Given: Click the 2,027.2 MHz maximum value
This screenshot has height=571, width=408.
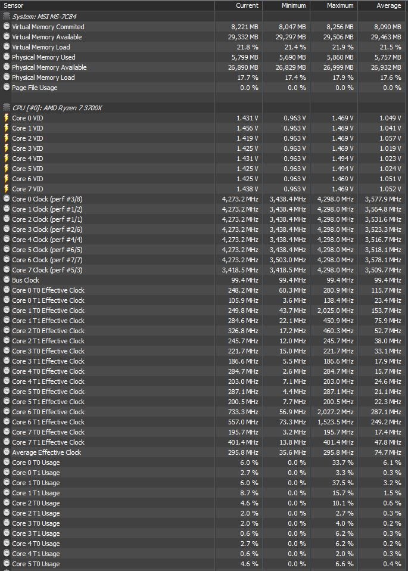Looking at the screenshot, I should (335, 412).
